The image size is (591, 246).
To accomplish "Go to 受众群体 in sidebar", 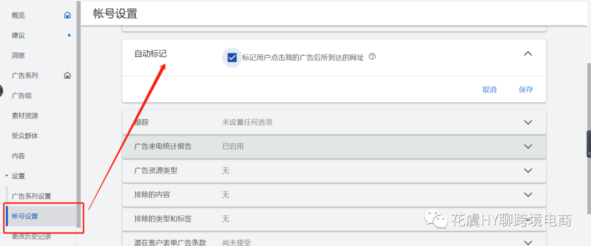I will pos(25,136).
